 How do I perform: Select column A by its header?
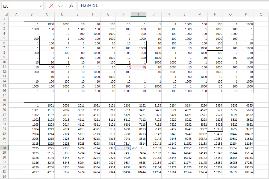click(16, 14)
